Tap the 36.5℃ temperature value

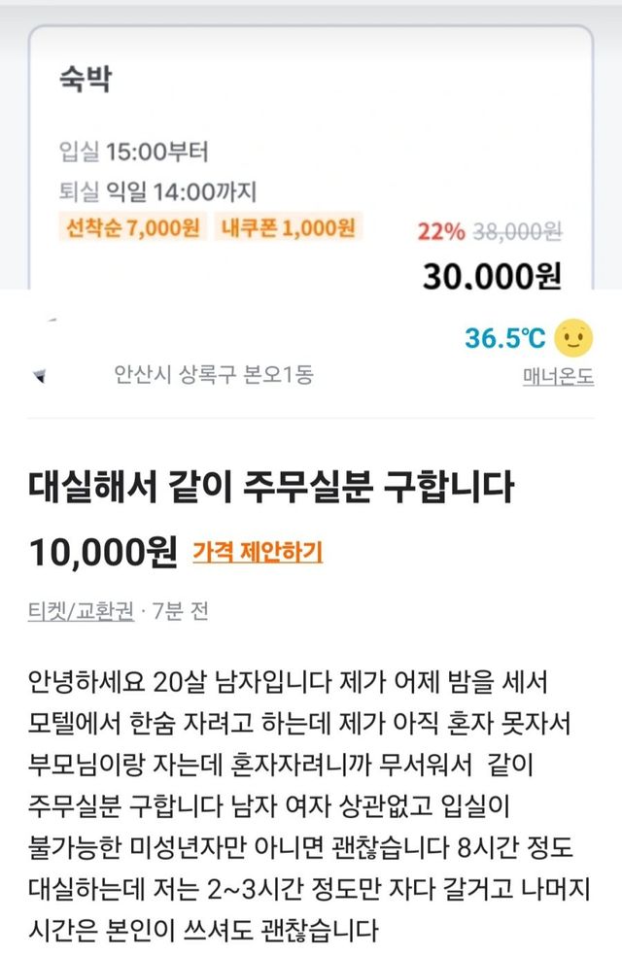pos(504,339)
